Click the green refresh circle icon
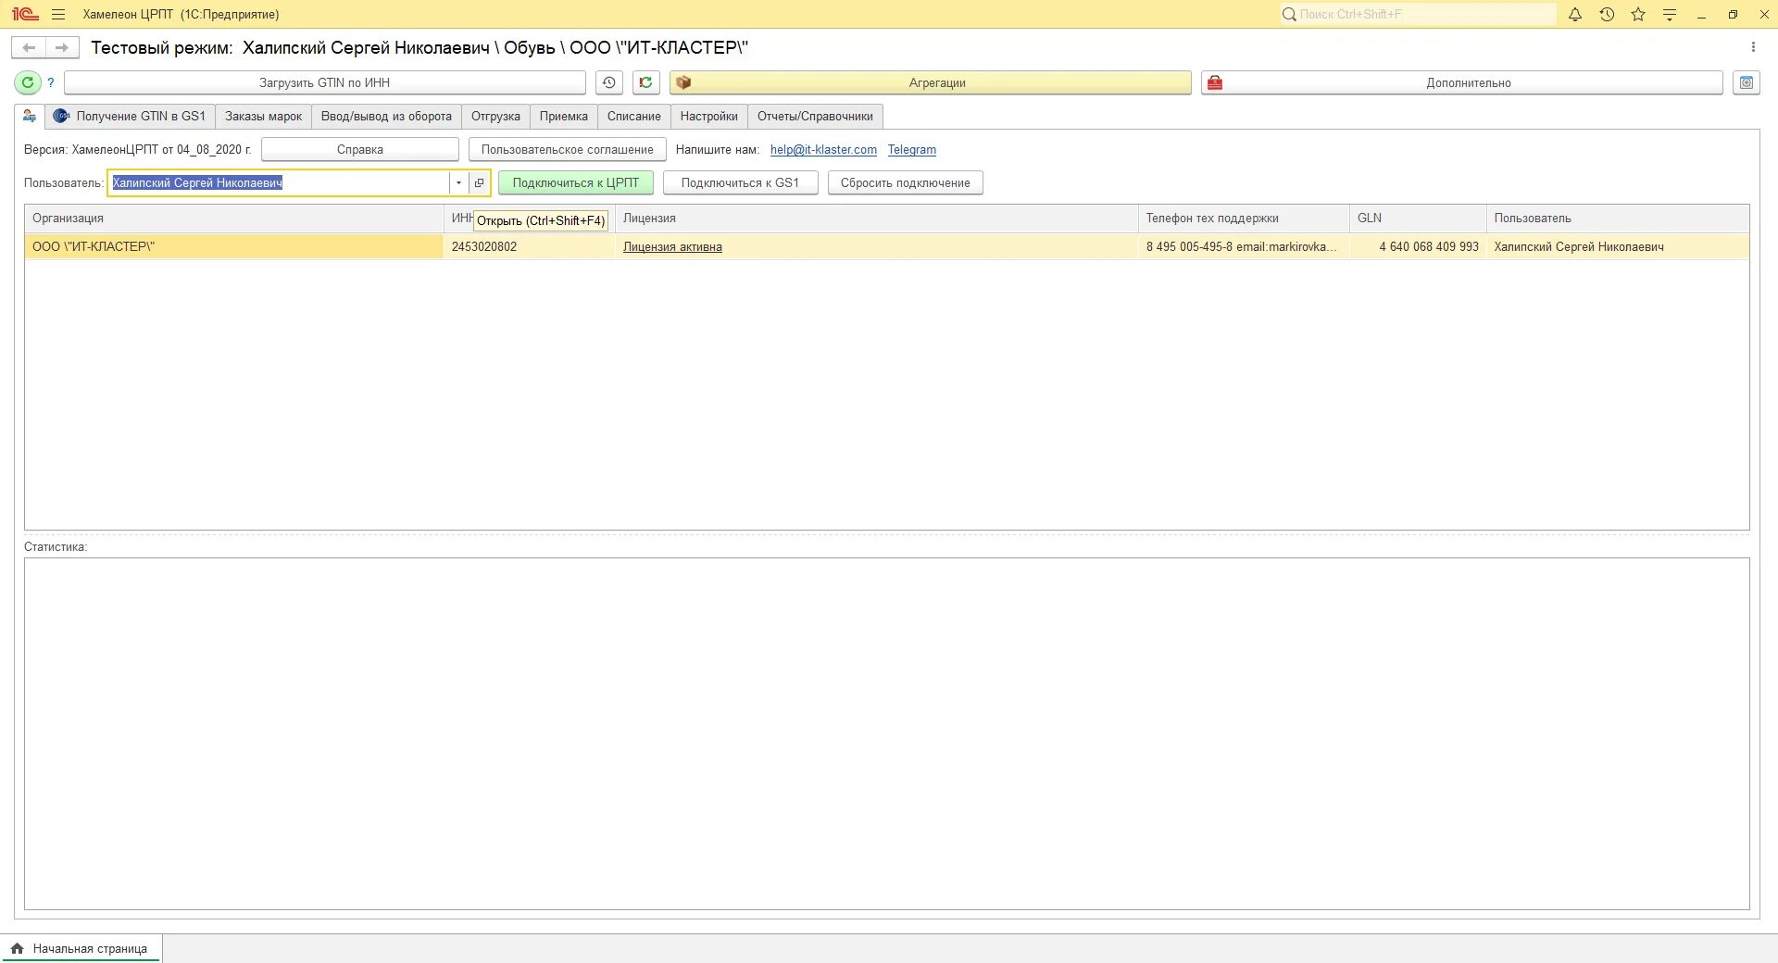 (28, 82)
